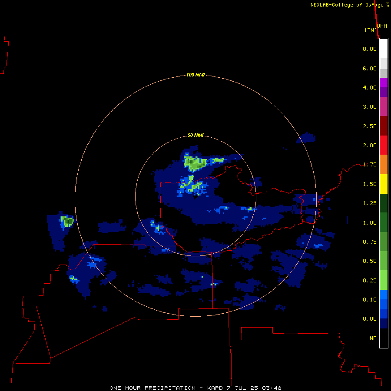Click the 100 NMI range ring label
The height and width of the screenshot is (391, 391).
point(195,75)
